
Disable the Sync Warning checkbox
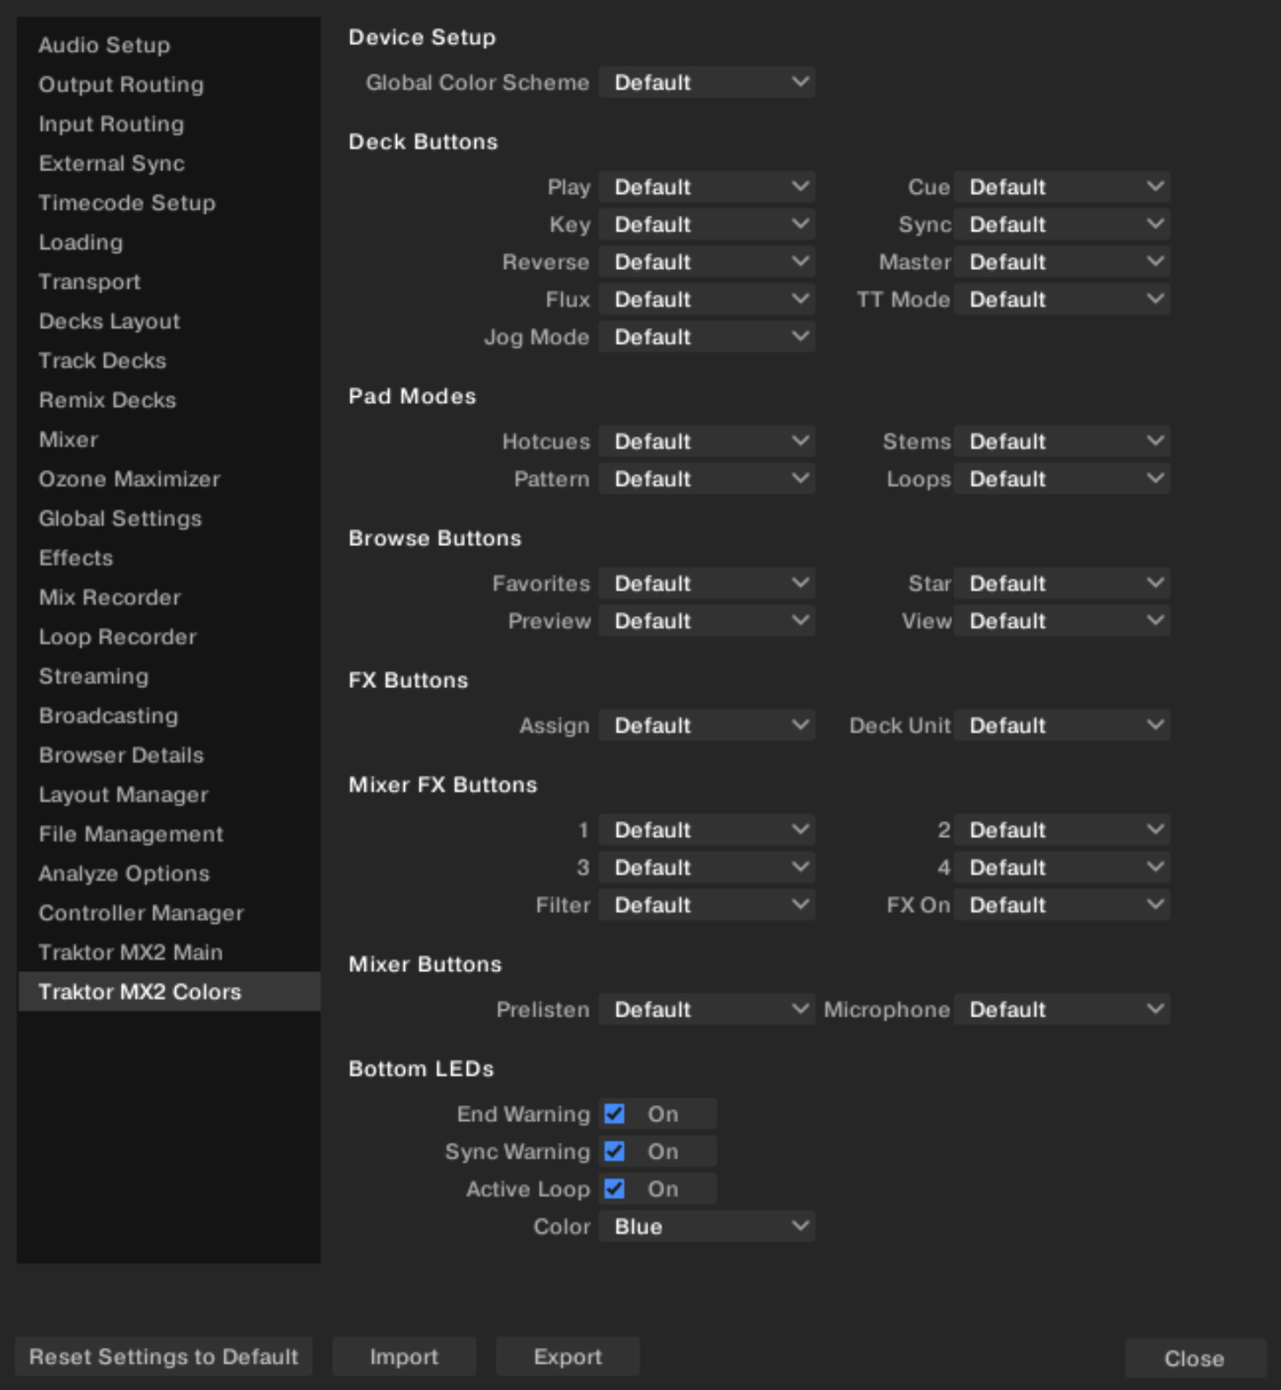click(x=614, y=1152)
